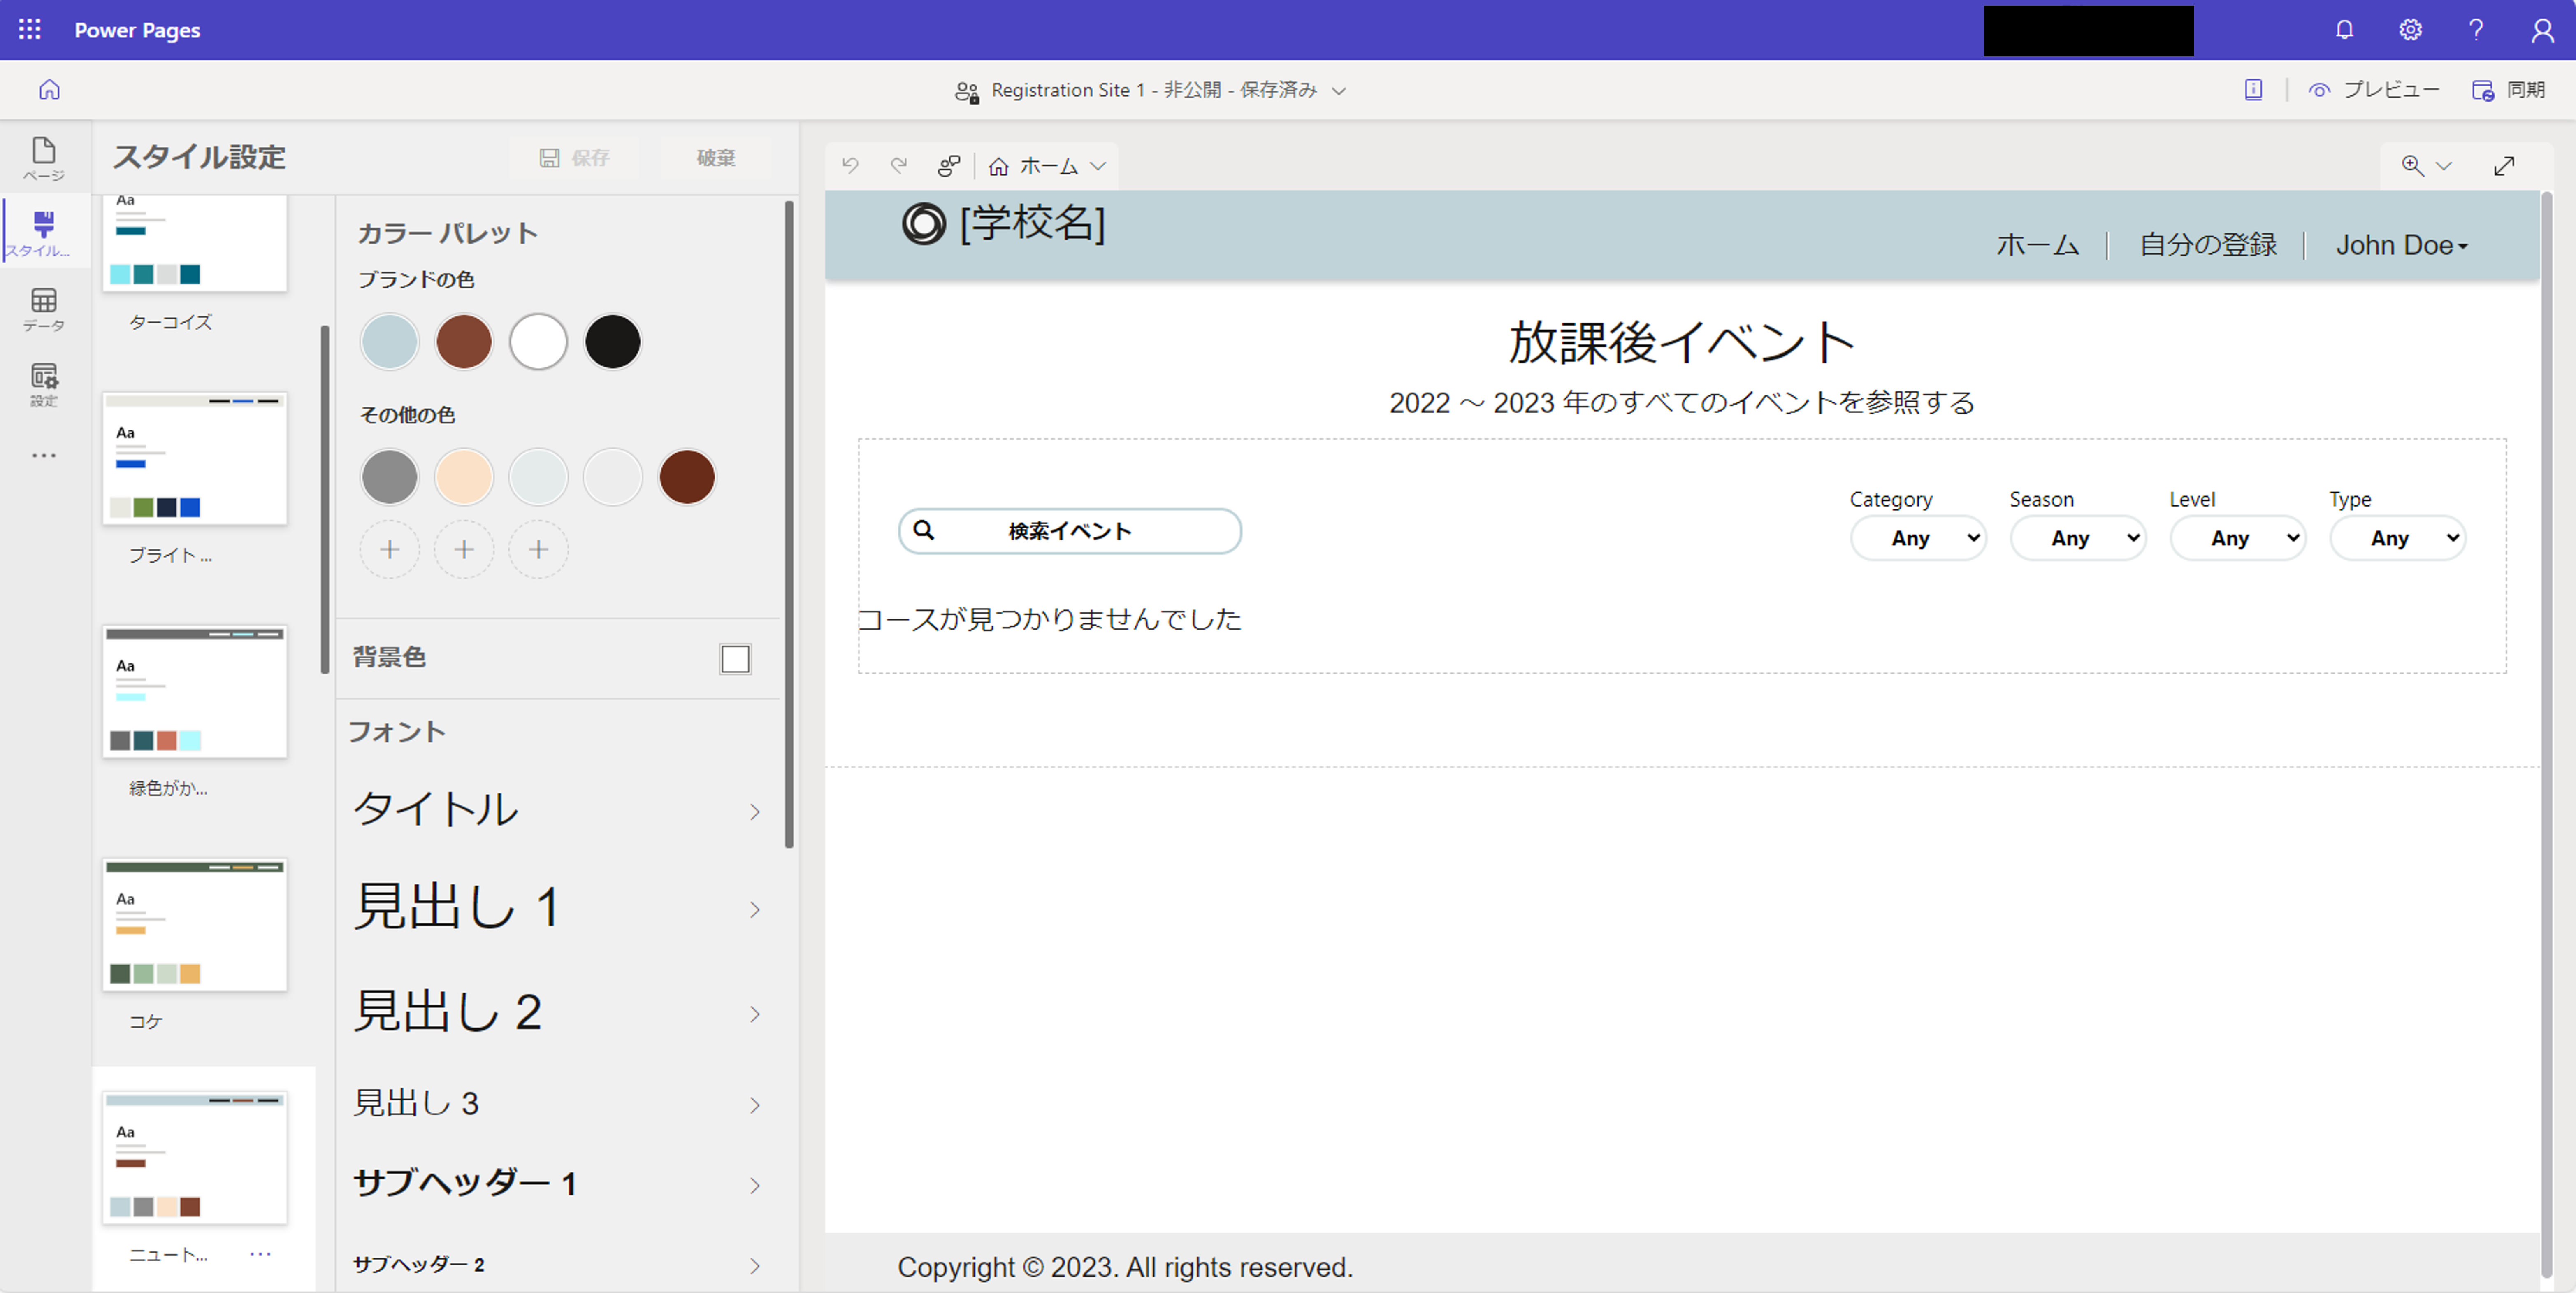Open the 背景色 background color box
This screenshot has height=1293, width=2576.
pos(735,659)
